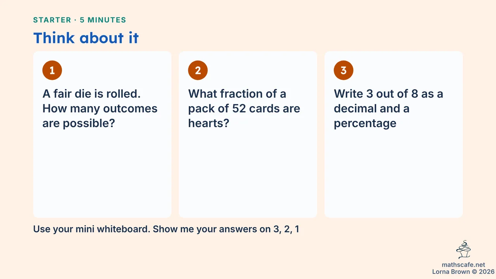Click empty space in the first card
496x279 pixels.
coord(102,174)
